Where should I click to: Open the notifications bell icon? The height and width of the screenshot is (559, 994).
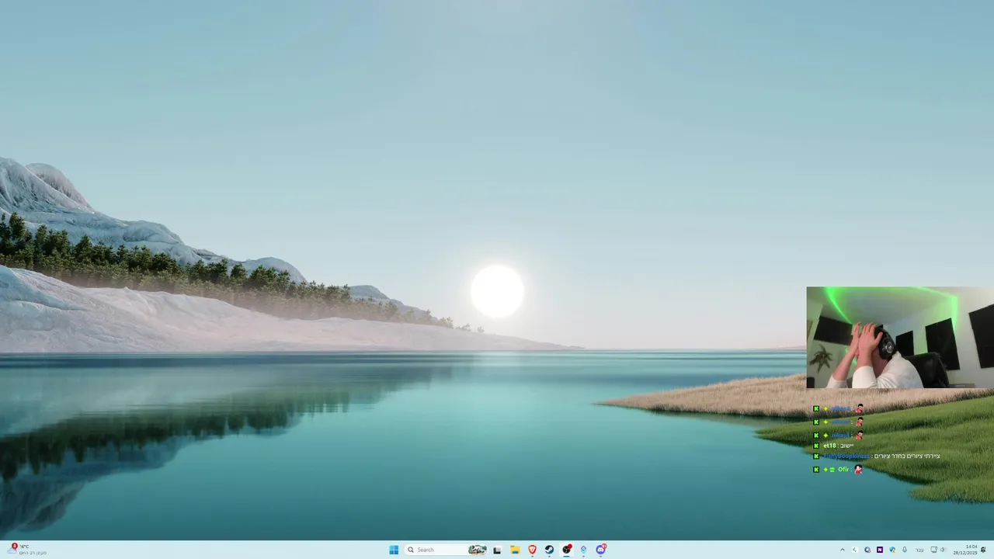tap(983, 550)
